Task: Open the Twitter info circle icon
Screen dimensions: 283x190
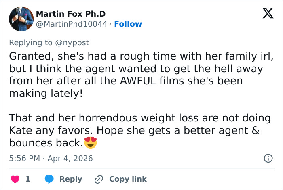Action: pos(268,158)
